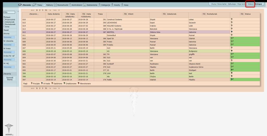The width and height of the screenshot is (267, 136).
Task: Click the Delegacje icon
Action: point(100,5)
